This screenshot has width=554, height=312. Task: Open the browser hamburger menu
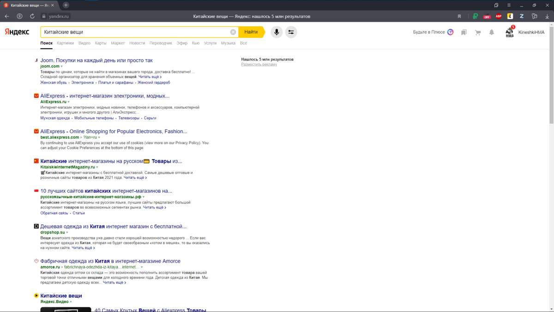pos(509,5)
